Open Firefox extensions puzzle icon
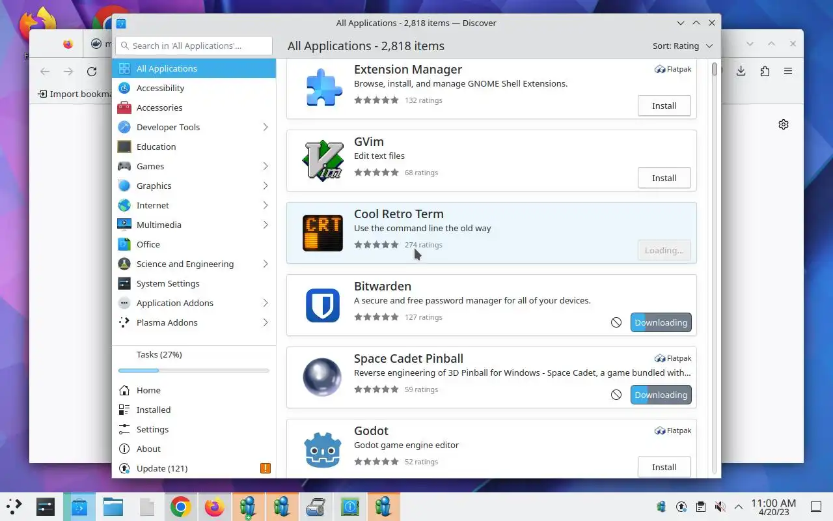The width and height of the screenshot is (833, 521). click(x=765, y=71)
